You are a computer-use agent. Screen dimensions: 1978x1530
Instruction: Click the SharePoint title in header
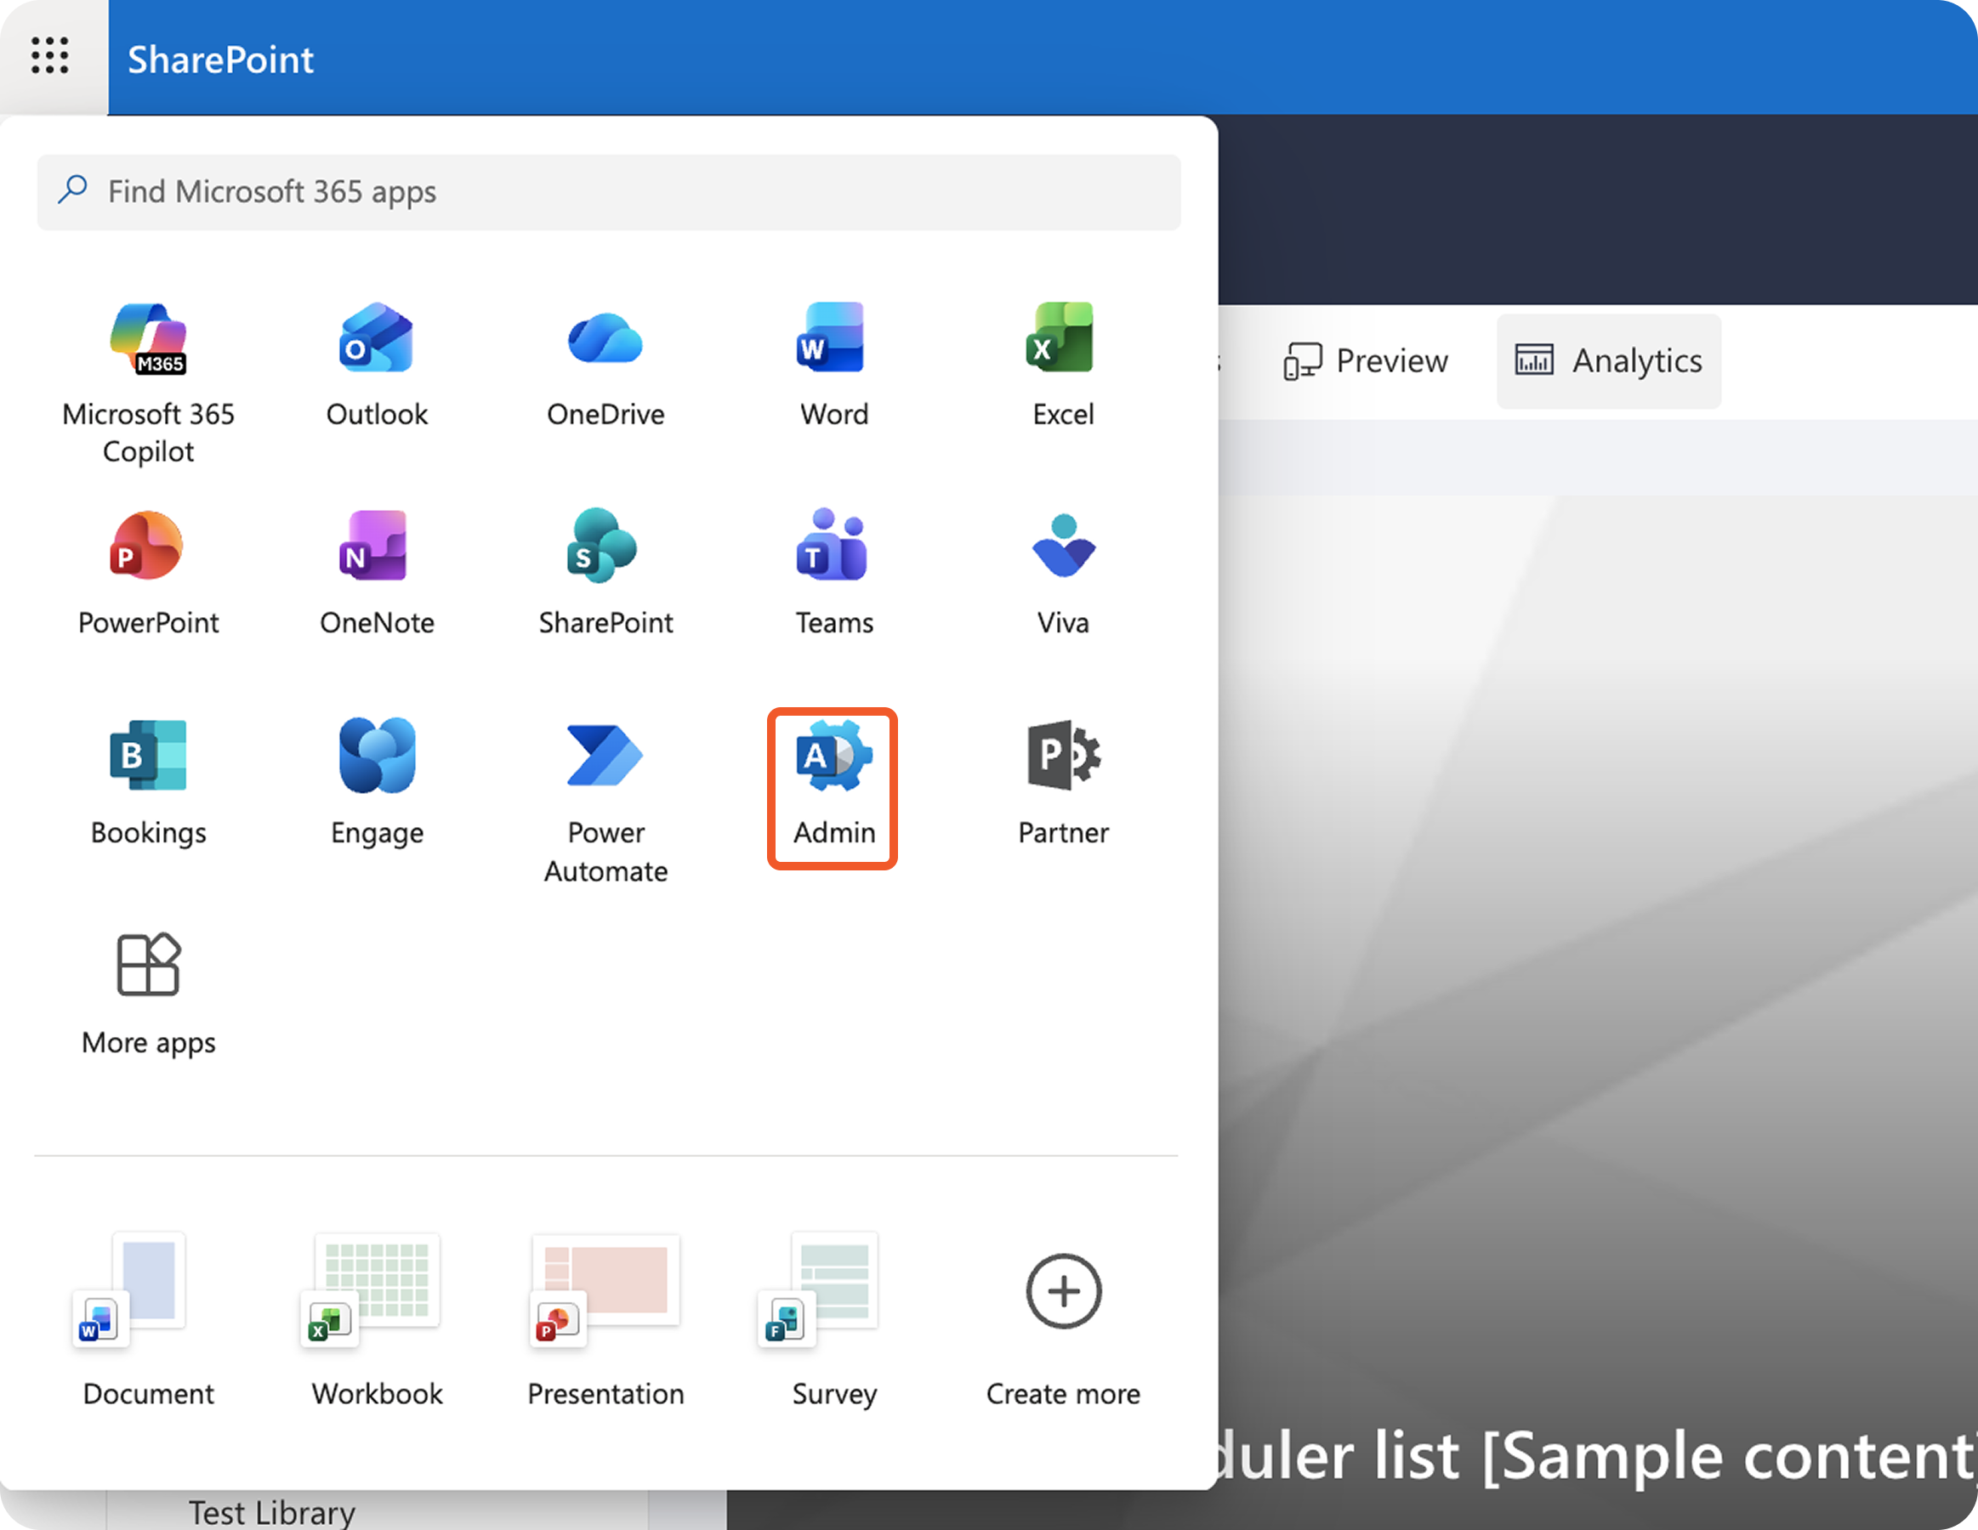[x=220, y=59]
